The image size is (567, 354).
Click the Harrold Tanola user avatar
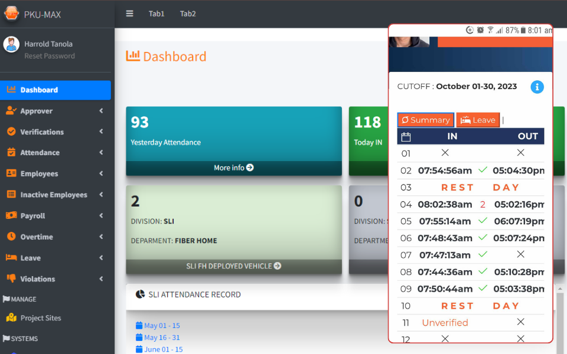click(x=11, y=44)
